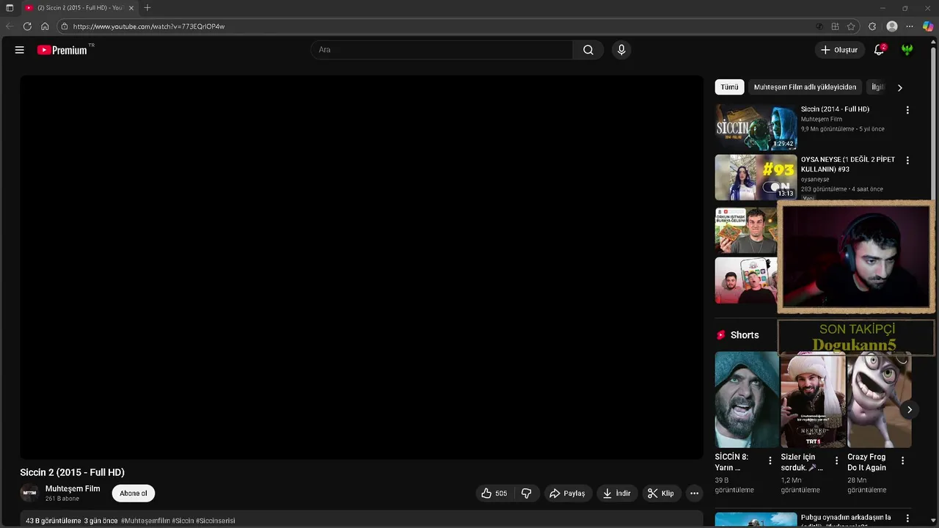Select the Tümü filter chip
Viewport: 939px width, 528px height.
click(x=729, y=87)
